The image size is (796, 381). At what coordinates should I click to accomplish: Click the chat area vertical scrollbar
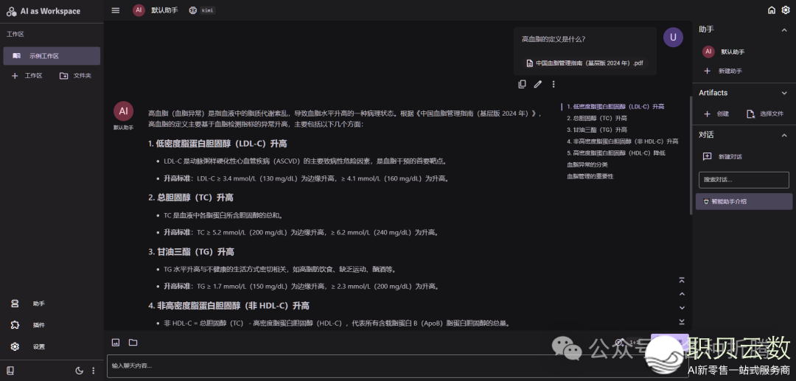click(x=691, y=155)
